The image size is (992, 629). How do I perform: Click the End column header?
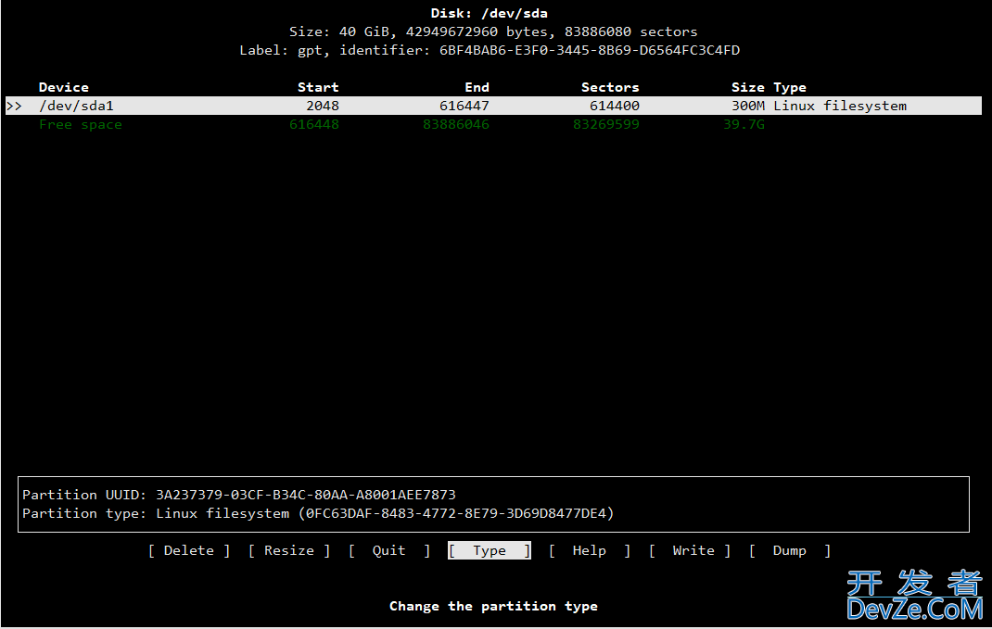477,87
